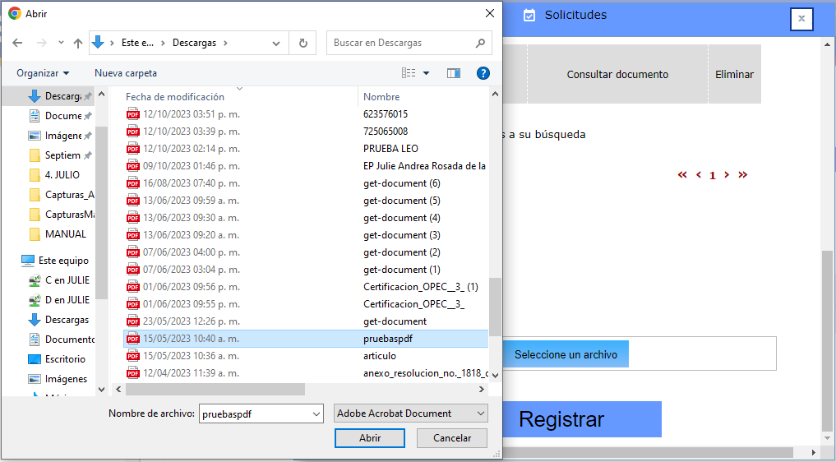
Task: Click the search magnifier icon
Action: 480,43
